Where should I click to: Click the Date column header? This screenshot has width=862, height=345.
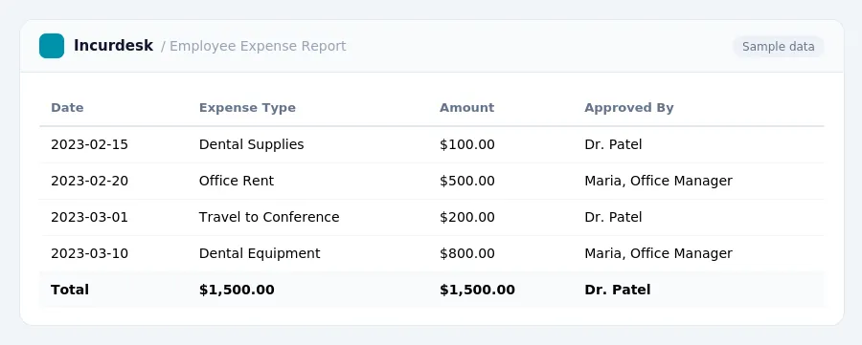(x=67, y=107)
